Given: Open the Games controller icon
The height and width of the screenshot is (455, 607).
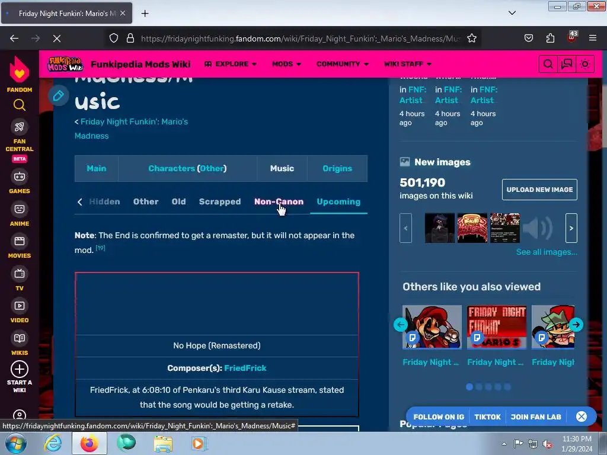Looking at the screenshot, I should tap(20, 177).
